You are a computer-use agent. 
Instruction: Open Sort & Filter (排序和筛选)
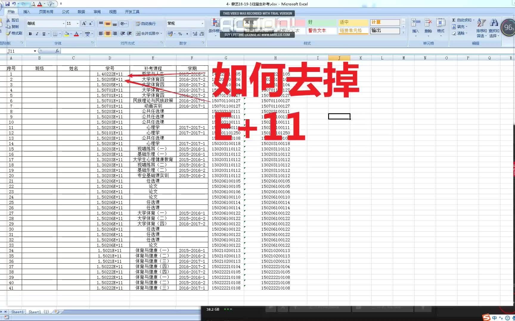(481, 28)
